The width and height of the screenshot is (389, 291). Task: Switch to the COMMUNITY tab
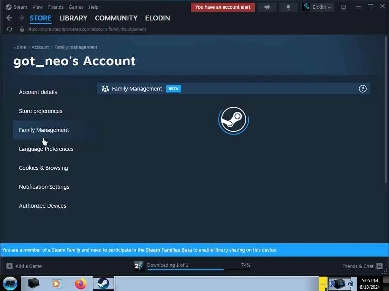[116, 18]
